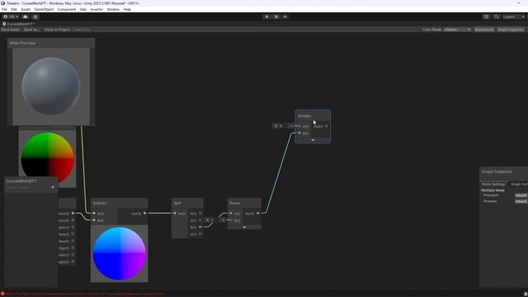Click Power node Out port
Image resolution: width=528 pixels, height=297 pixels.
pyautogui.click(x=258, y=213)
